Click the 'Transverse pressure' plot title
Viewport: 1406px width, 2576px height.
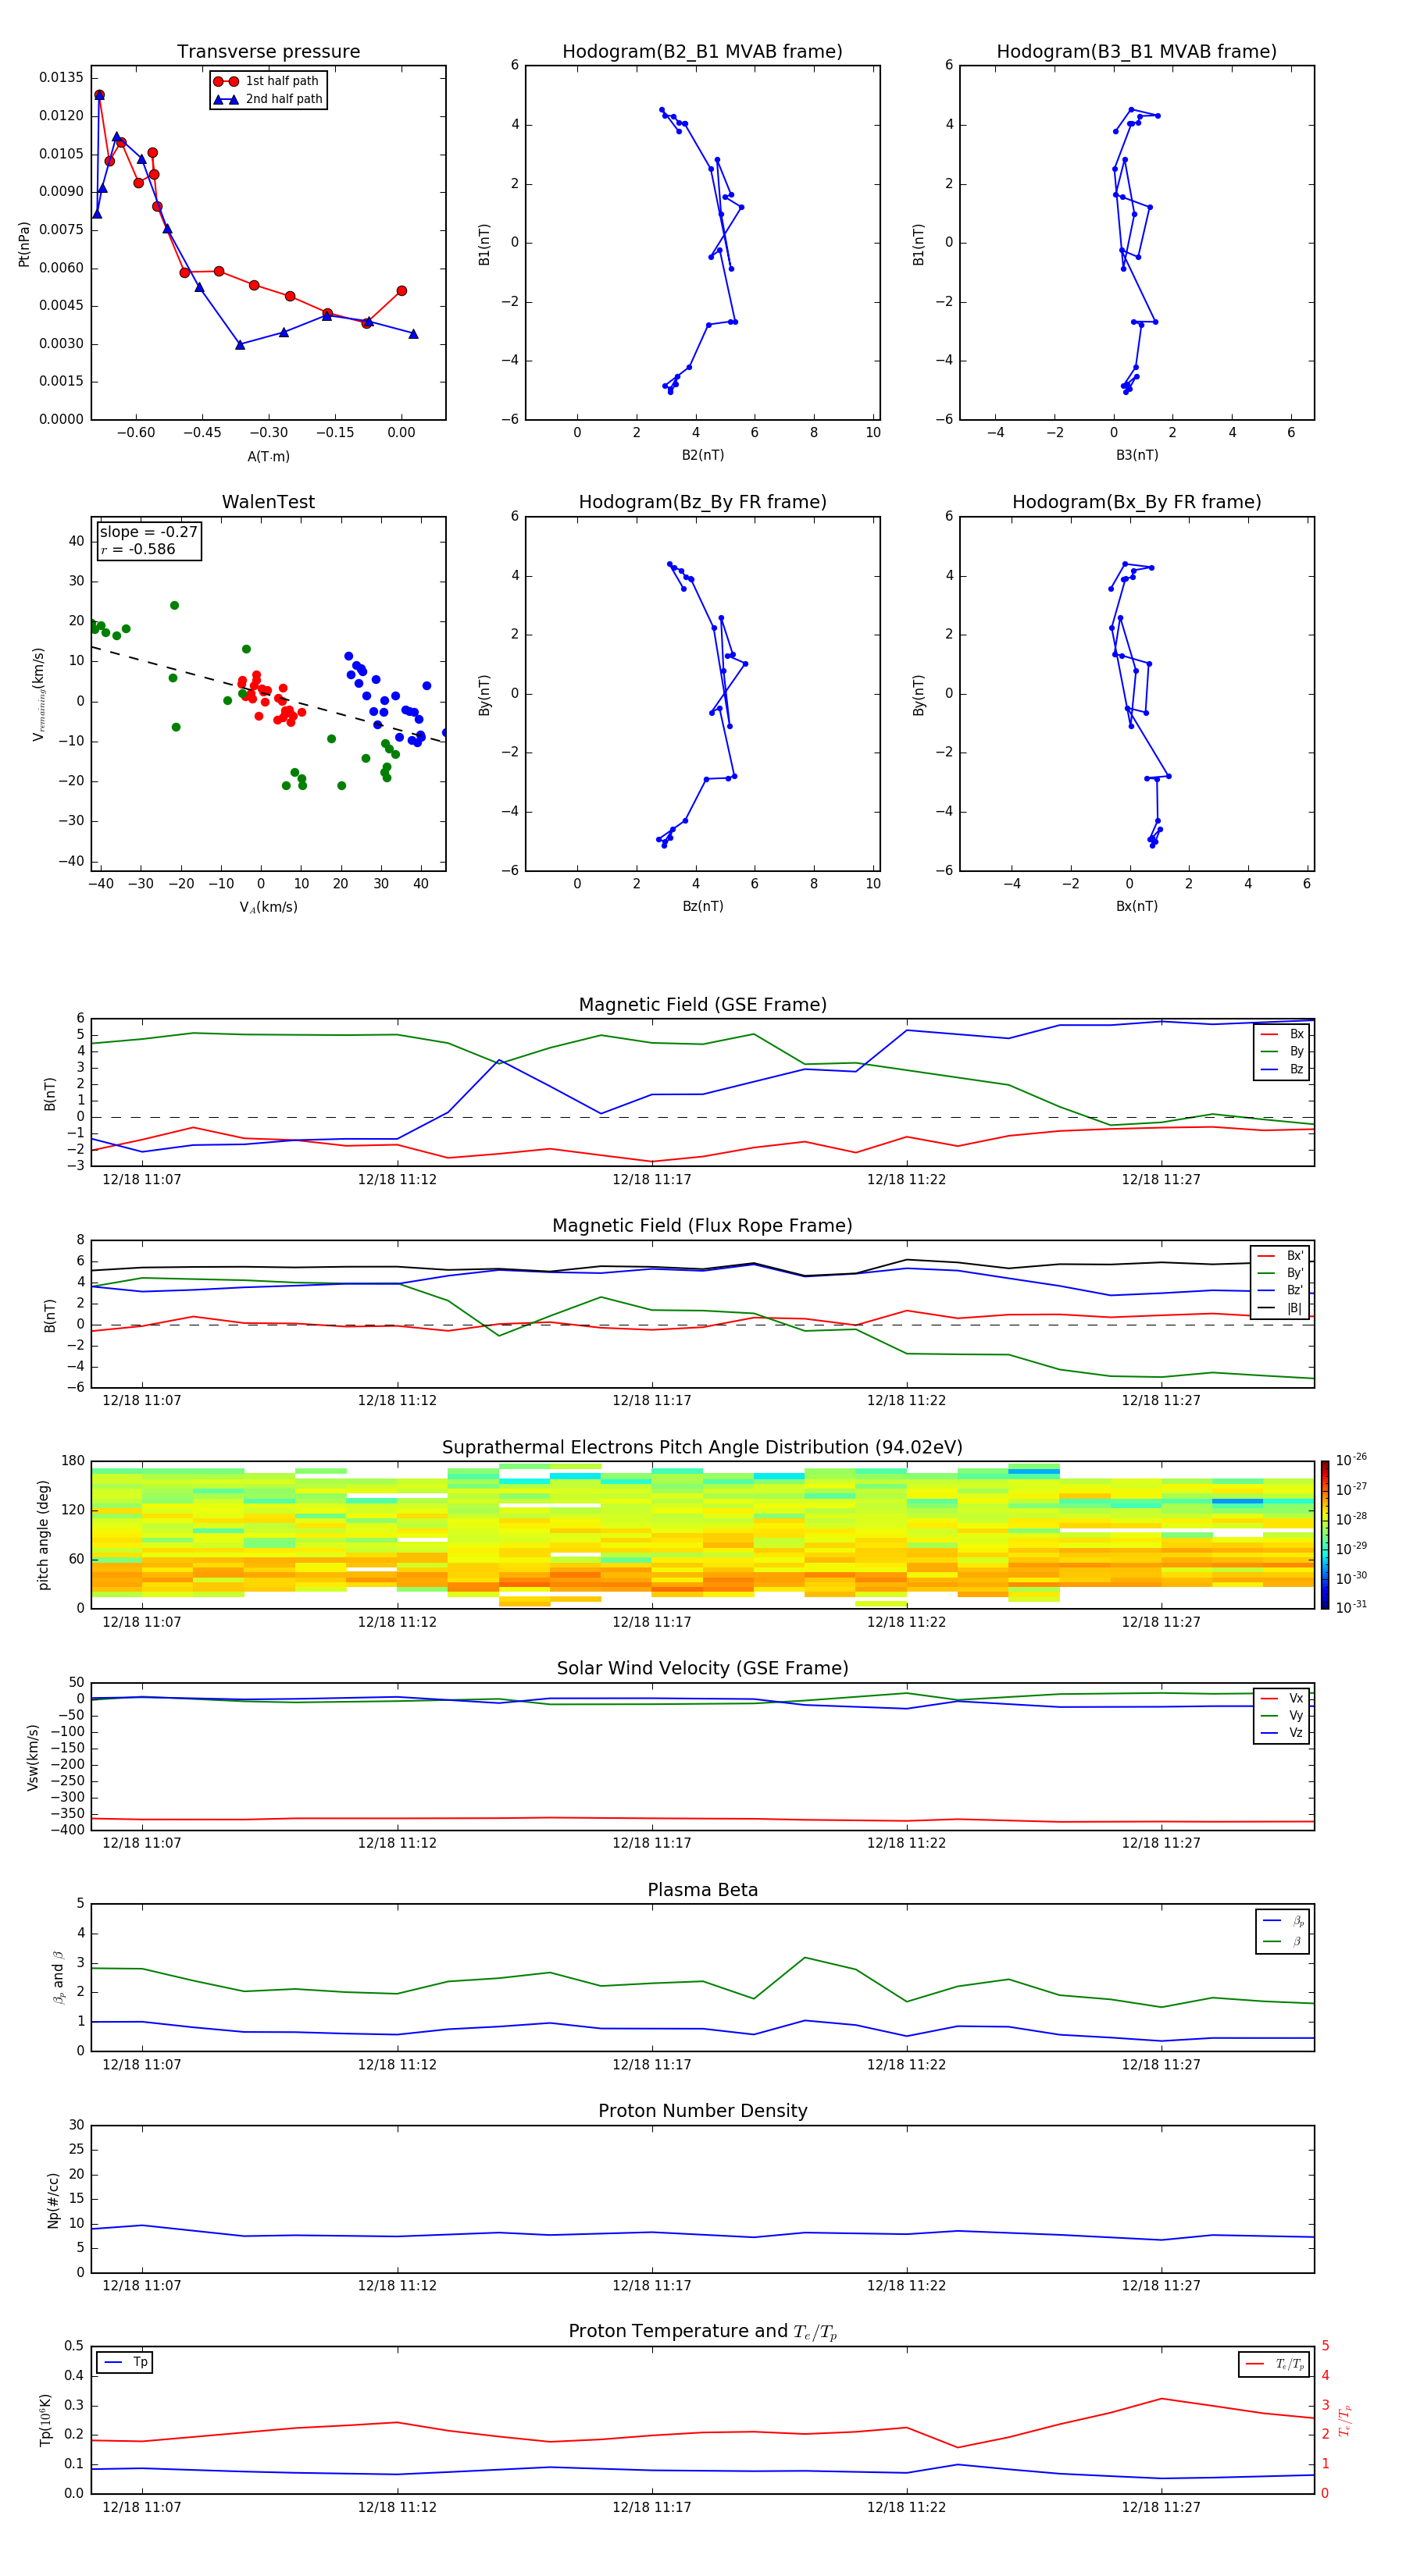pos(268,52)
